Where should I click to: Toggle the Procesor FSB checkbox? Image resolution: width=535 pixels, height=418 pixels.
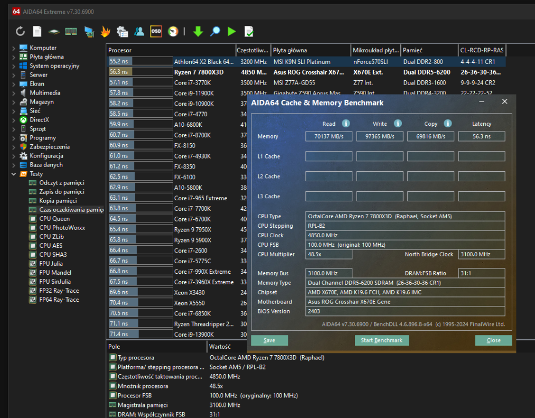pos(112,395)
